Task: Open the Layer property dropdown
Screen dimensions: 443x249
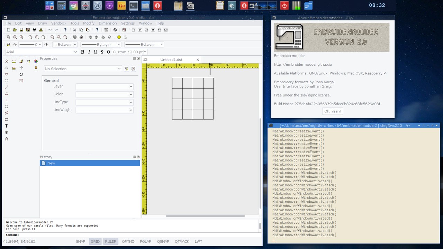Action: [105, 86]
